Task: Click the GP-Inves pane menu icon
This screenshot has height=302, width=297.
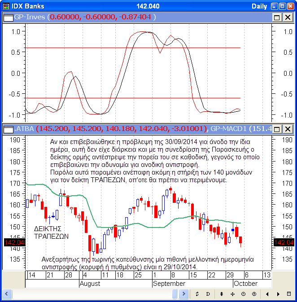Action: (9, 17)
